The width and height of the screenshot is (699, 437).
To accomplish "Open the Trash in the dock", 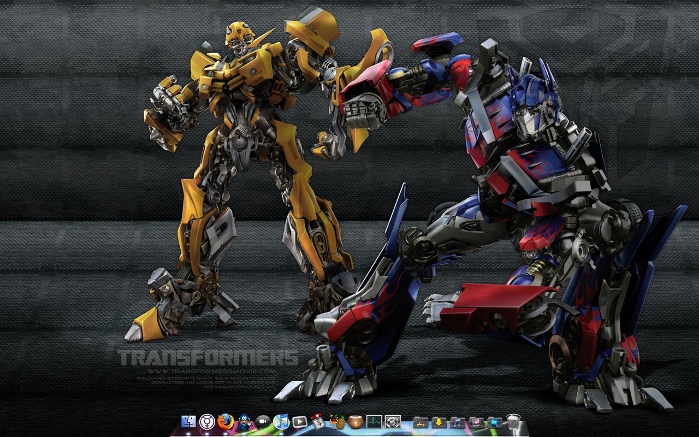I will pyautogui.click(x=513, y=421).
